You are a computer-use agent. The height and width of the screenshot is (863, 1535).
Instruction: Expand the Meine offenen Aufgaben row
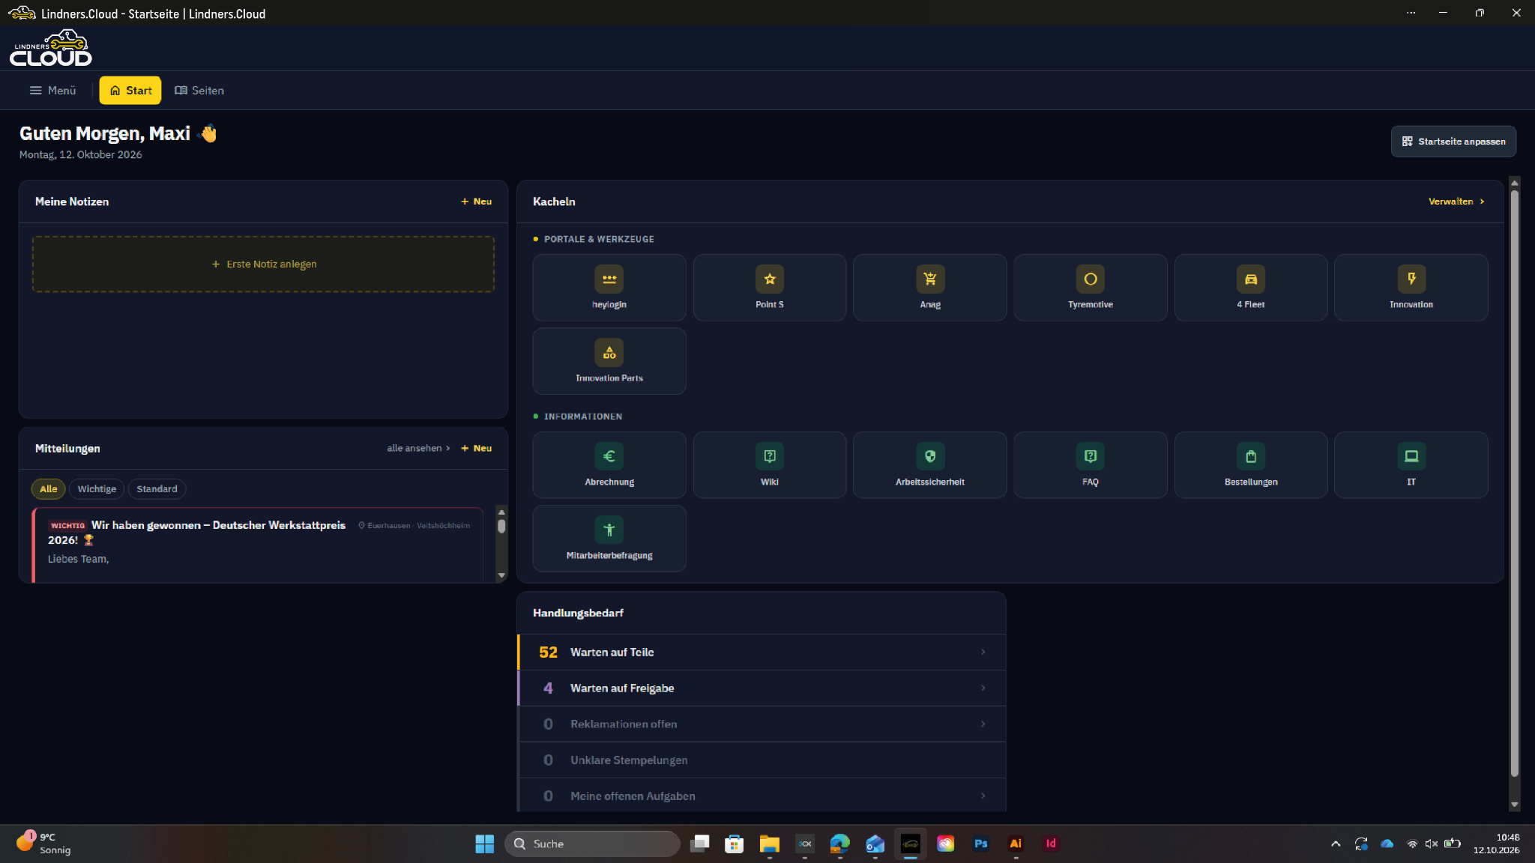[x=762, y=796]
